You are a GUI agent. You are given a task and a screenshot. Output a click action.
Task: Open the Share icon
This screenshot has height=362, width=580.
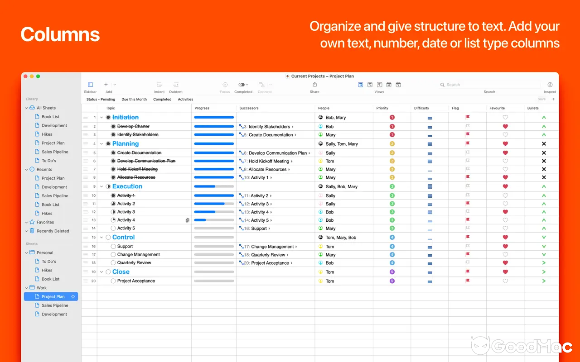pyautogui.click(x=314, y=85)
